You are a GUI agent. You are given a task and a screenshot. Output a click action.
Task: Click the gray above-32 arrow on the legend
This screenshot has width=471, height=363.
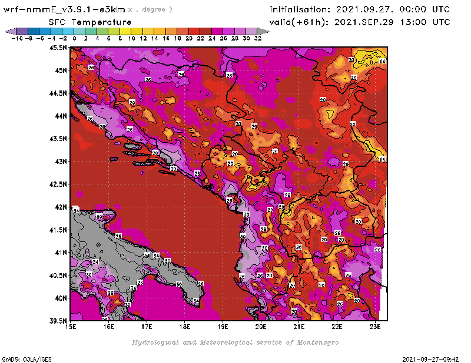[x=263, y=31]
